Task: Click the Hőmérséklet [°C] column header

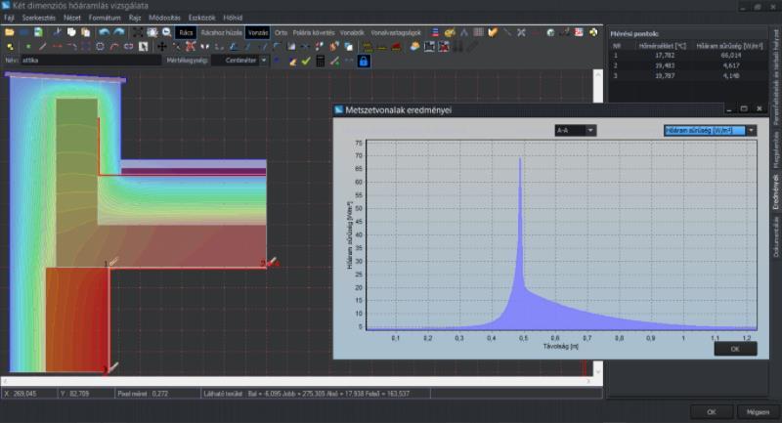Action: click(663, 46)
